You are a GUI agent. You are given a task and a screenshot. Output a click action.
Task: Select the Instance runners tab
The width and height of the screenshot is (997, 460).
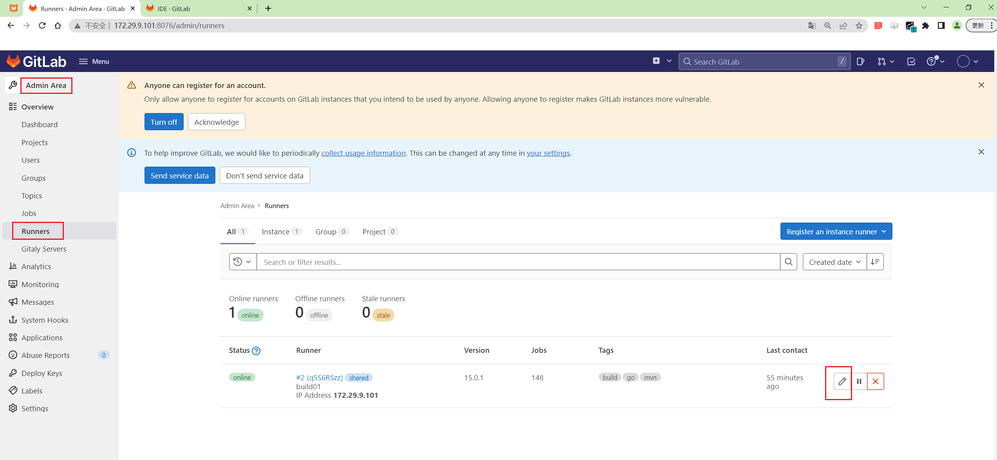[282, 232]
